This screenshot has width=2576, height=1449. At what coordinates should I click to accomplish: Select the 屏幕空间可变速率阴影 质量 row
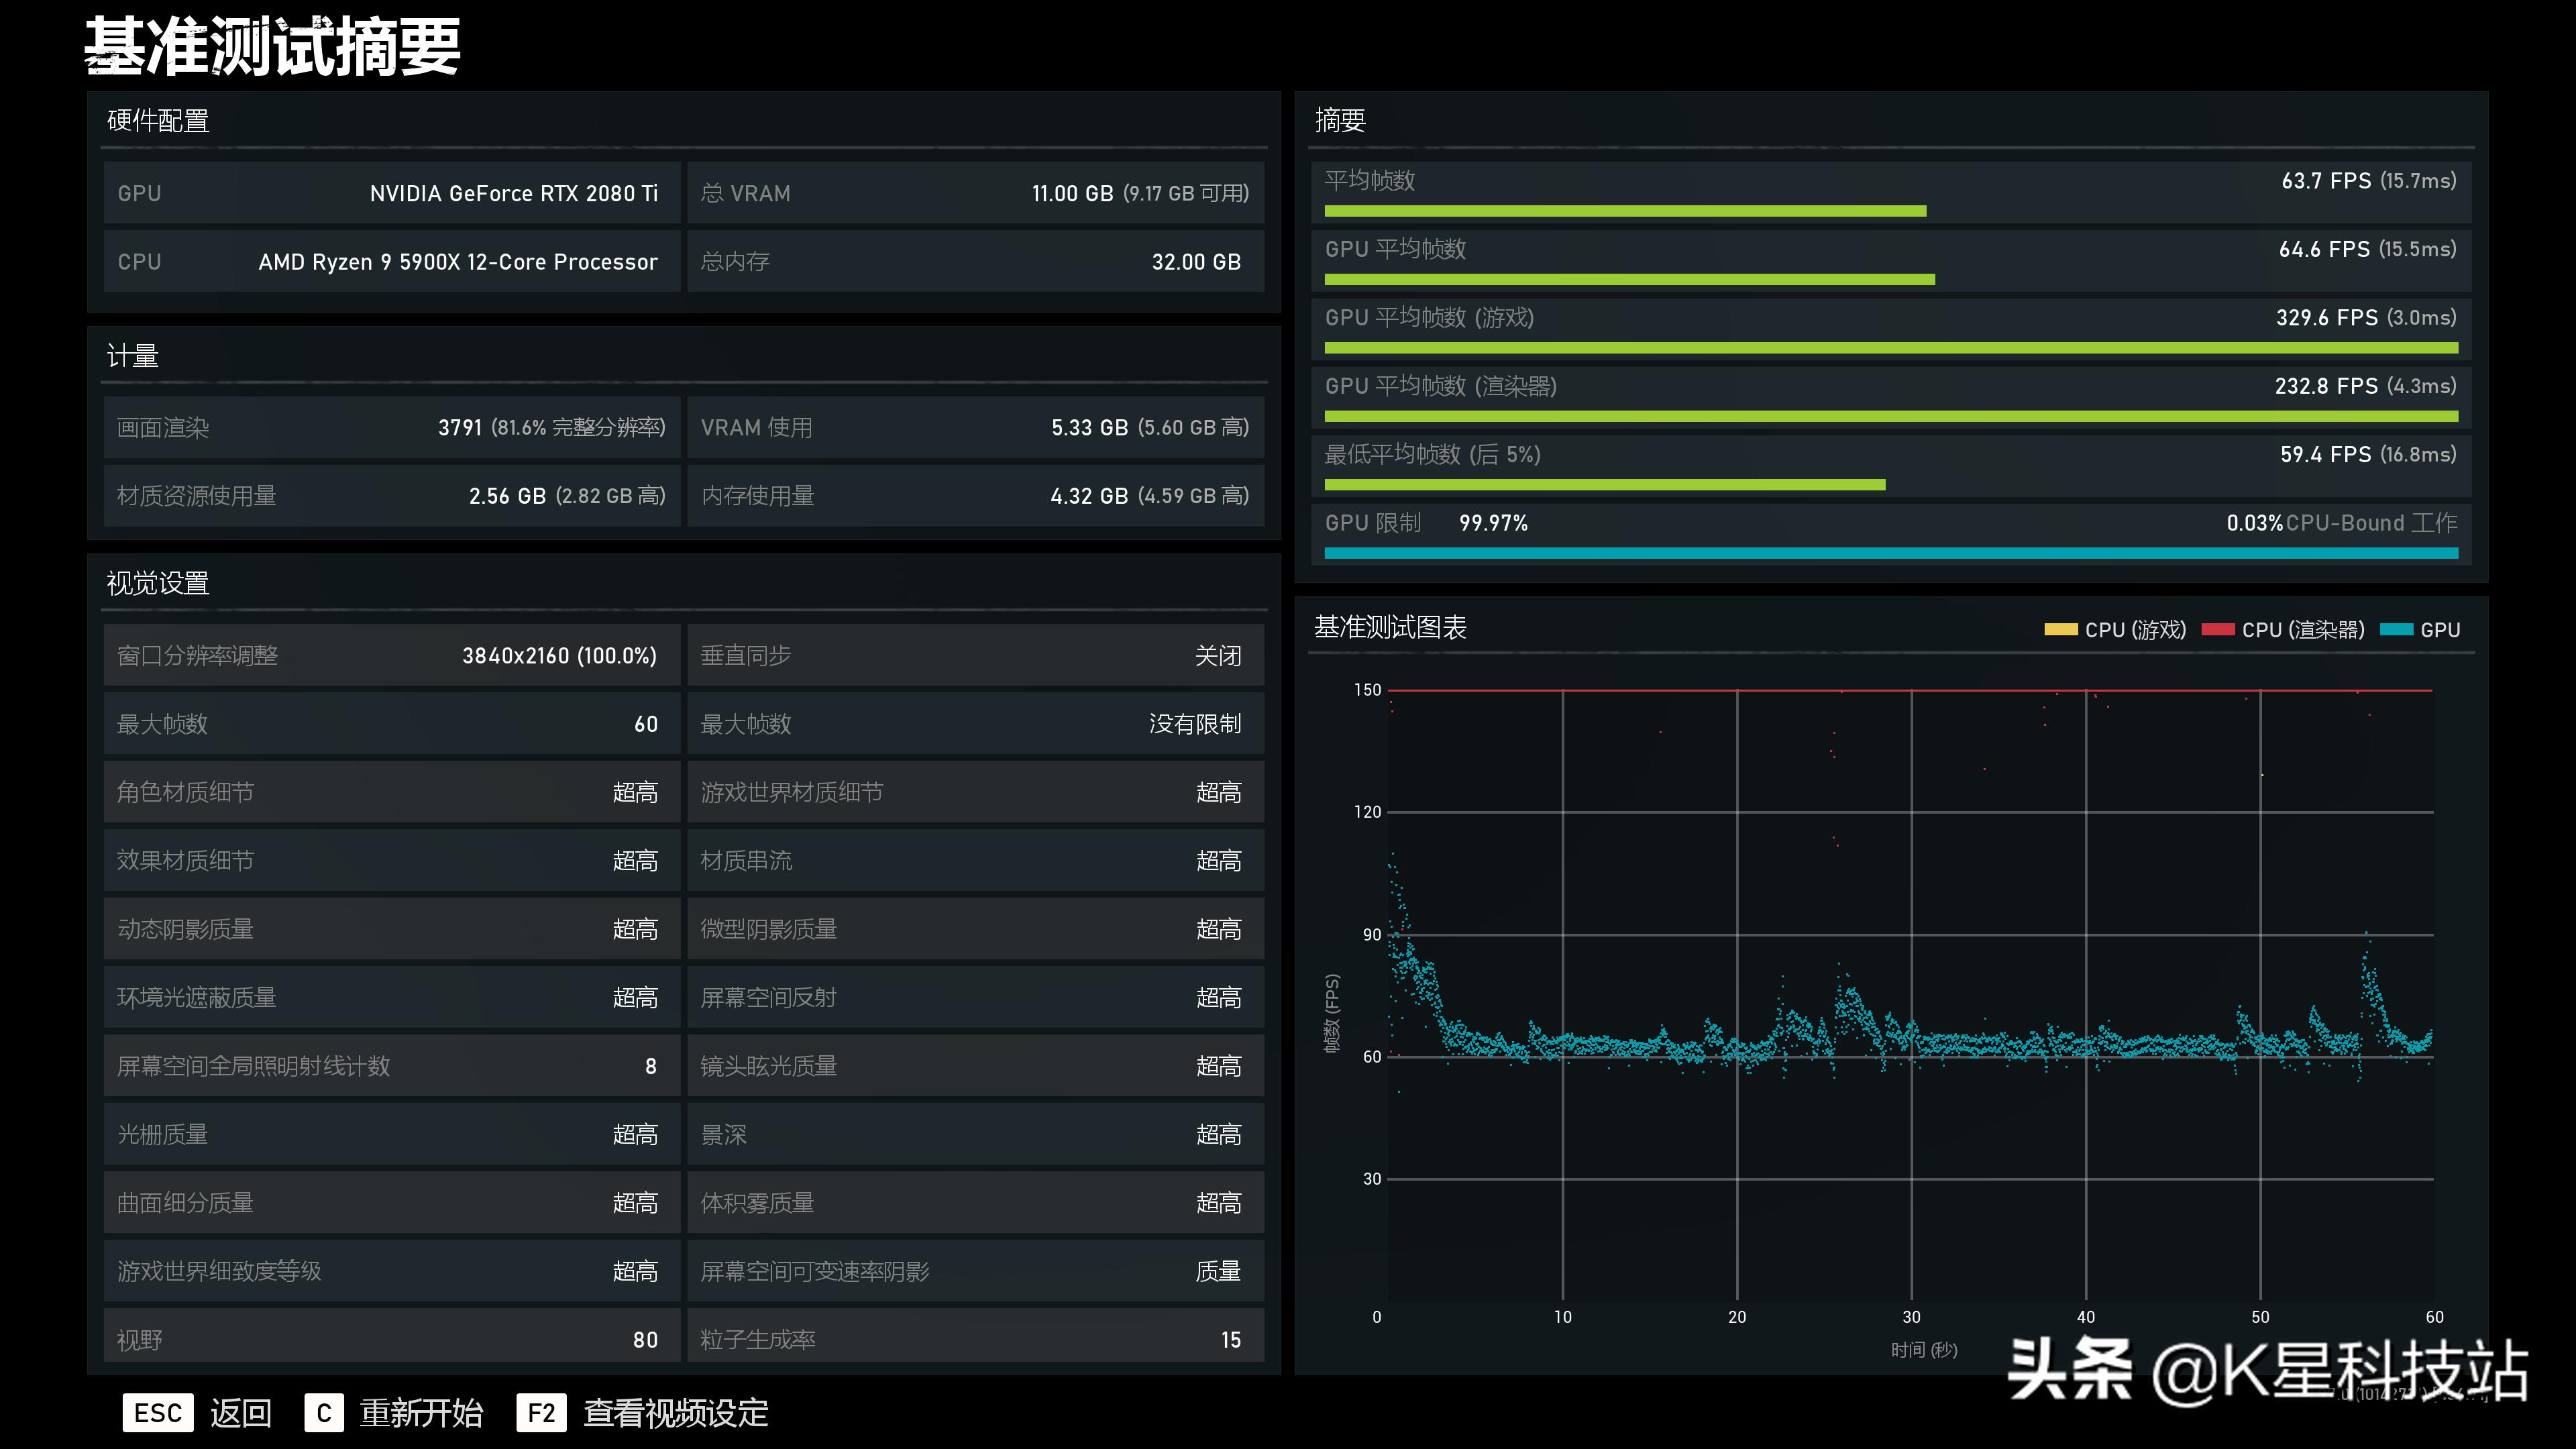(975, 1271)
